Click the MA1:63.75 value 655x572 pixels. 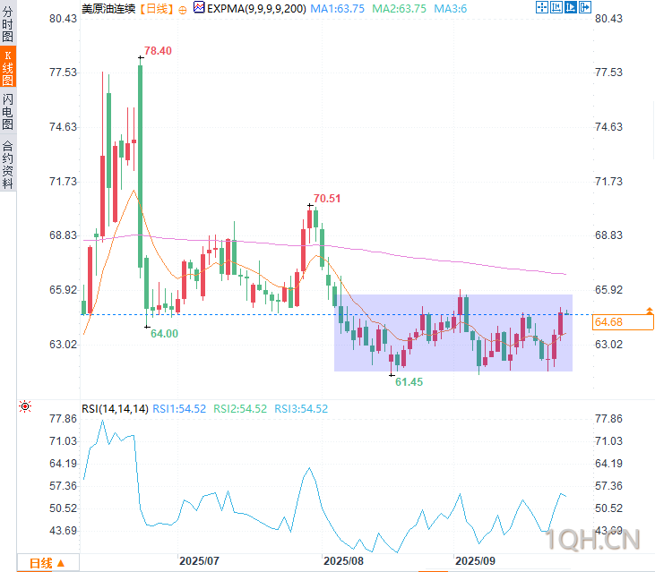[338, 9]
